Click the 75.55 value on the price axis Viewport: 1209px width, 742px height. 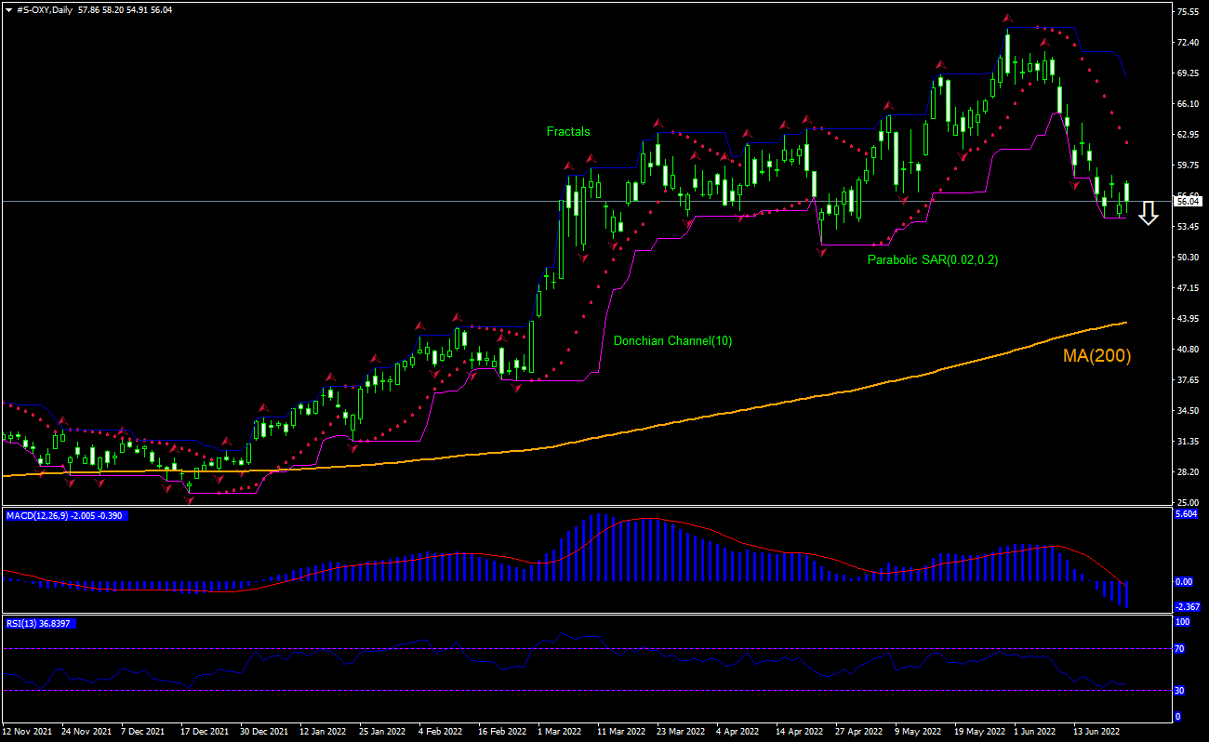coord(1187,12)
